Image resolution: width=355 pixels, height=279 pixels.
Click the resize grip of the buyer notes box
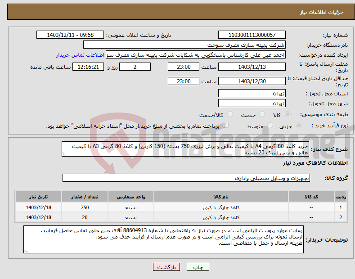coord(26,251)
